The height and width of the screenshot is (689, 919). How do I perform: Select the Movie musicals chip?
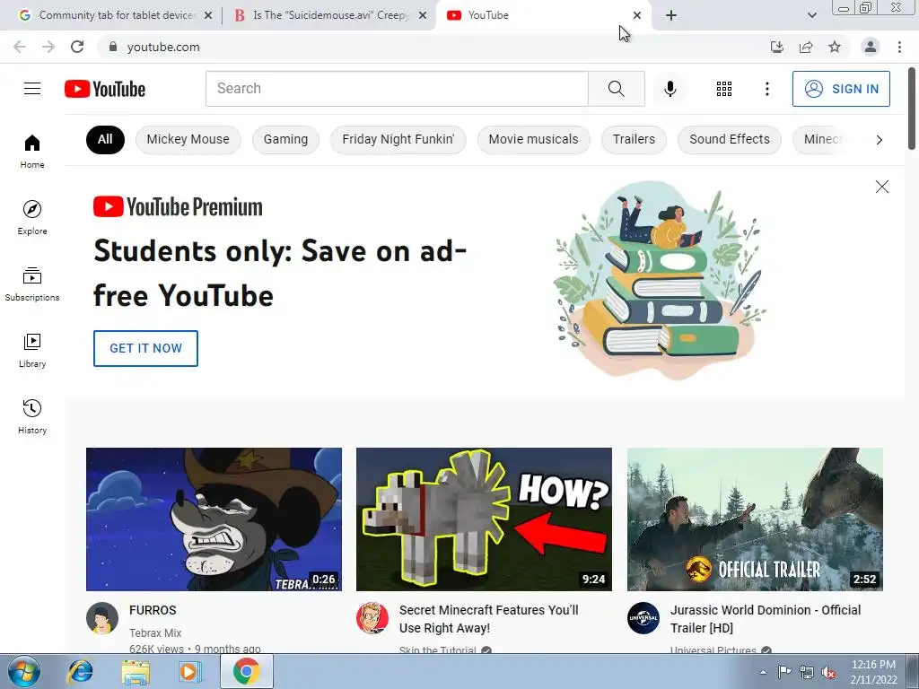(x=533, y=139)
